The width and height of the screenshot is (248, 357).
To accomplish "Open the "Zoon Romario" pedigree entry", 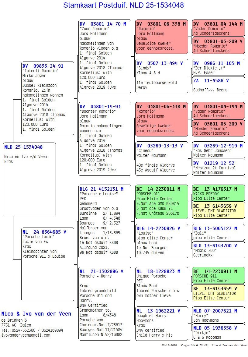I will [105, 56].
